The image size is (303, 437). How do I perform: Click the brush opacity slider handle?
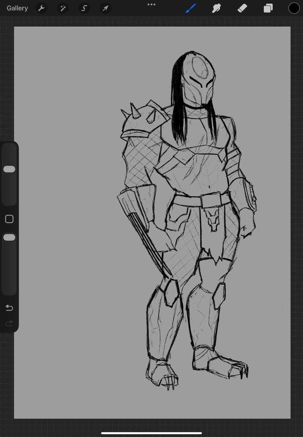pyautogui.click(x=9, y=237)
